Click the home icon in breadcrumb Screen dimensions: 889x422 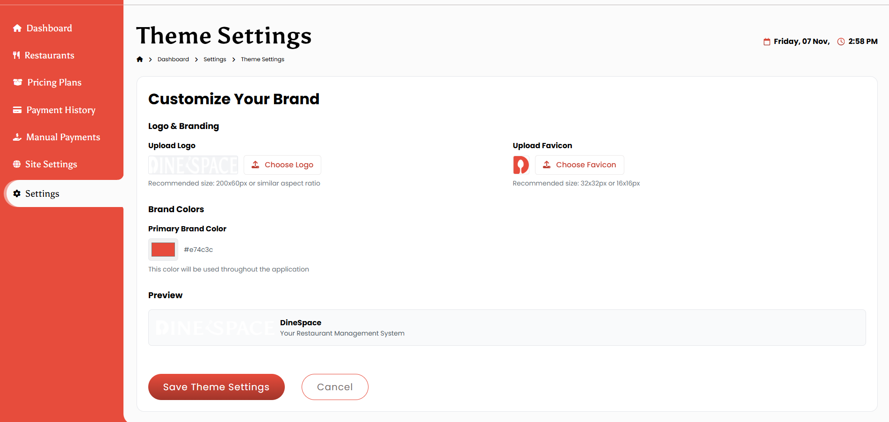click(139, 59)
